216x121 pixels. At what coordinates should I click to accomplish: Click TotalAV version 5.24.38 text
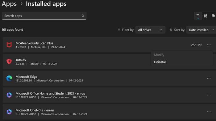tap(20, 64)
